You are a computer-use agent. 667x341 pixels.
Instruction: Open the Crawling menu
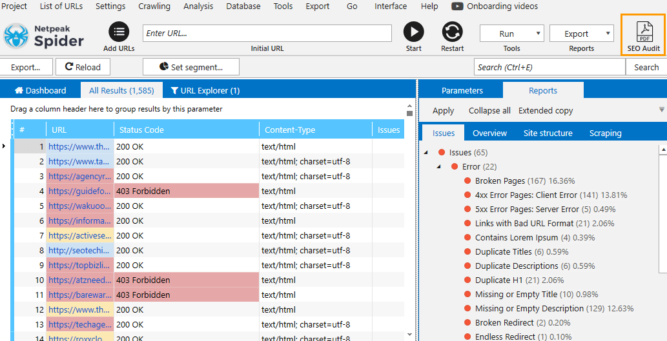(154, 6)
